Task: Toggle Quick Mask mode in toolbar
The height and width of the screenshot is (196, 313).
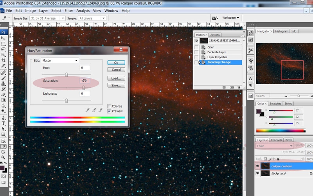Action: coord(3,176)
